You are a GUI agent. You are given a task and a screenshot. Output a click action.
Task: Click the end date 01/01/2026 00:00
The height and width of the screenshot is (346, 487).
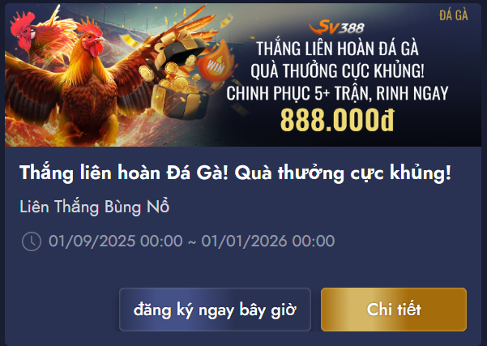[268, 241]
